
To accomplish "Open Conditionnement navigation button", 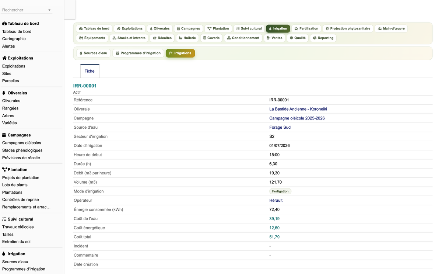I will tap(243, 38).
